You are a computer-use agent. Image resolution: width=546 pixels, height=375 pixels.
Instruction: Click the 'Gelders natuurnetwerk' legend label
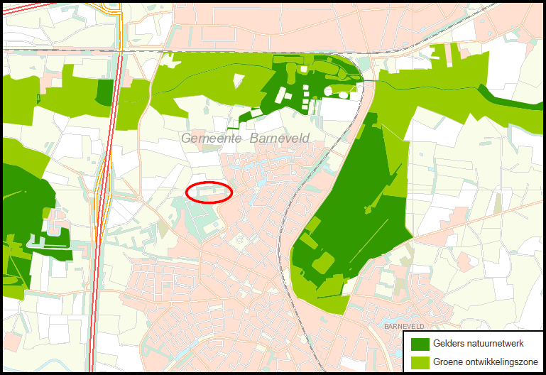[478, 343]
